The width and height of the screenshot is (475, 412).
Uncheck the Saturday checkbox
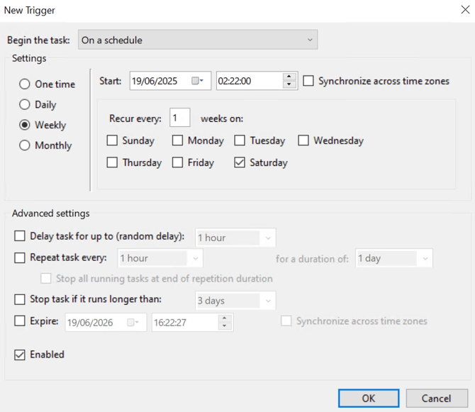pyautogui.click(x=240, y=162)
